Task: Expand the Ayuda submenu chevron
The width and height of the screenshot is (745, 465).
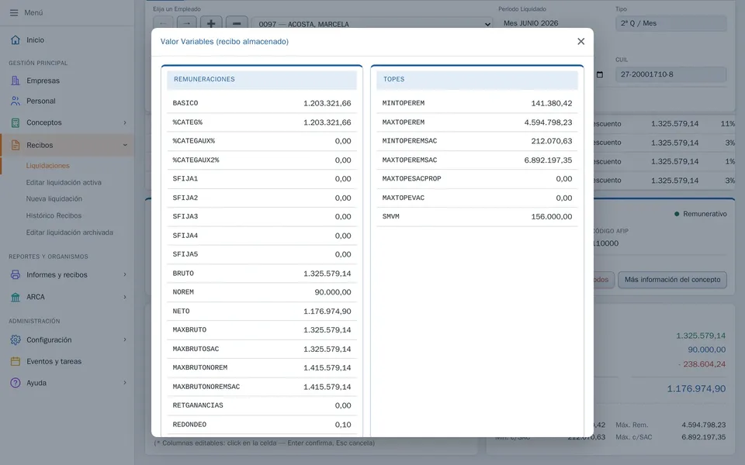Action: [125, 383]
